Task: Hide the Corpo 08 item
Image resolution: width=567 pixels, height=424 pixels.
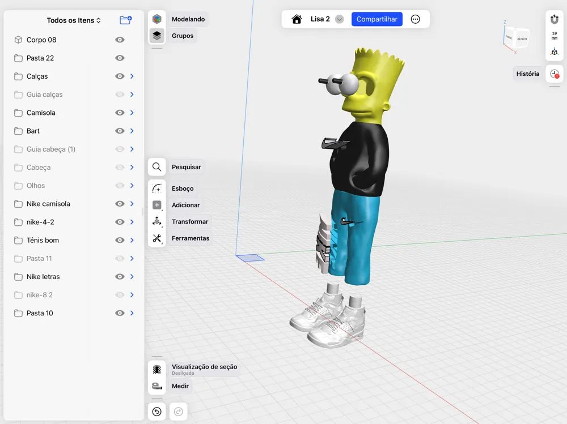Action: pos(120,40)
